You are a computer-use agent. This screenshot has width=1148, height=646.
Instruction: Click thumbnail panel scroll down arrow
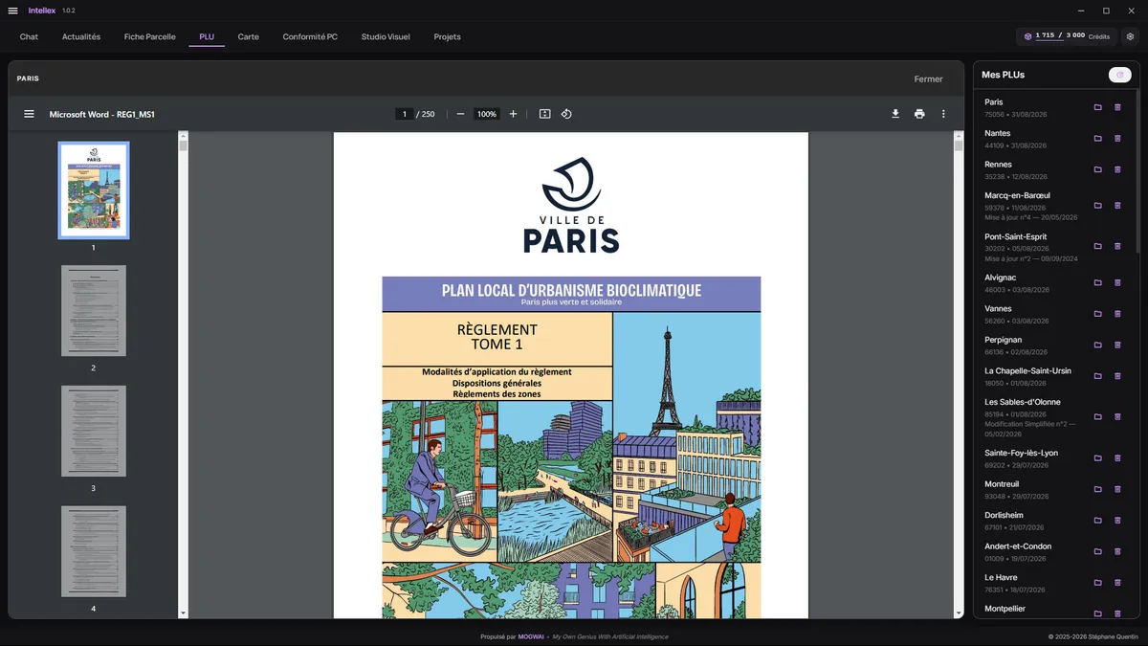coord(184,613)
